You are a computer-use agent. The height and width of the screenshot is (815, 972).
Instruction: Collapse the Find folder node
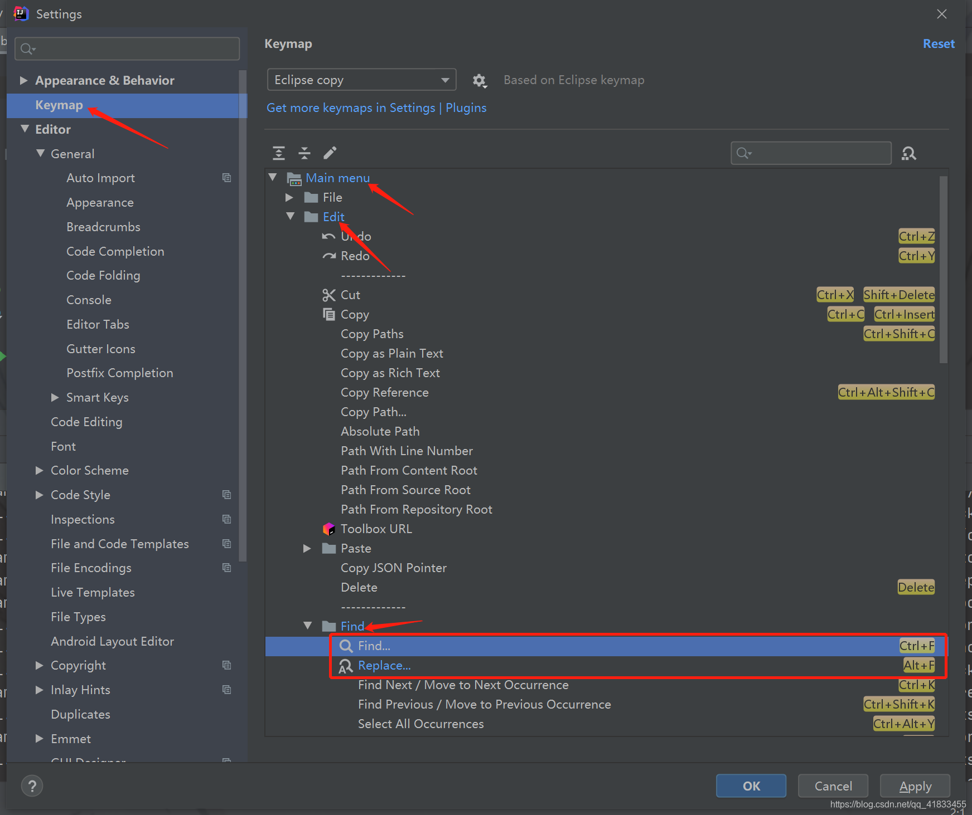[307, 626]
